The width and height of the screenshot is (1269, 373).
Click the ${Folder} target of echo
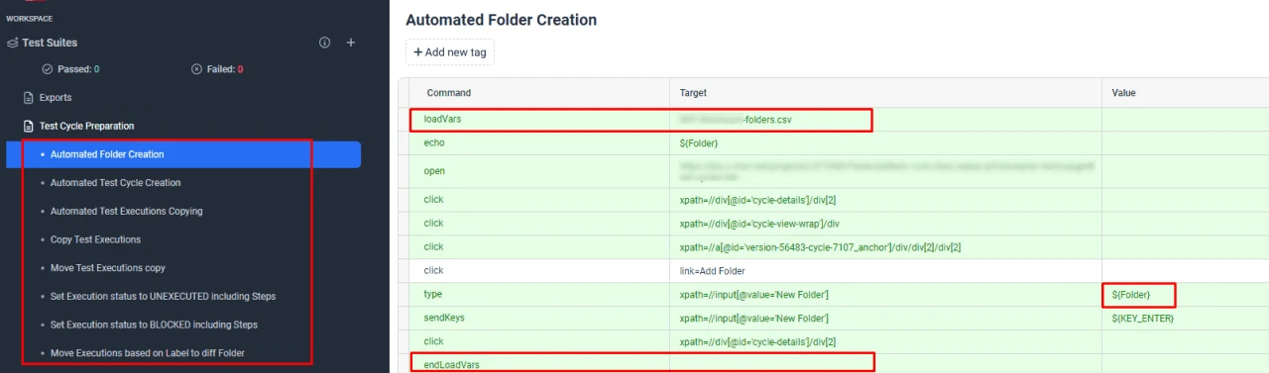pos(699,143)
